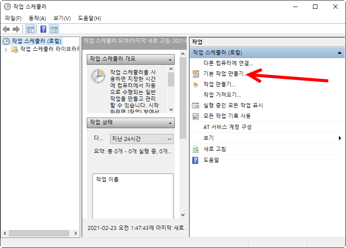Screen dimensions: 346x248
Task: Click the blue Help toolbar icon
Action: coord(44,29)
